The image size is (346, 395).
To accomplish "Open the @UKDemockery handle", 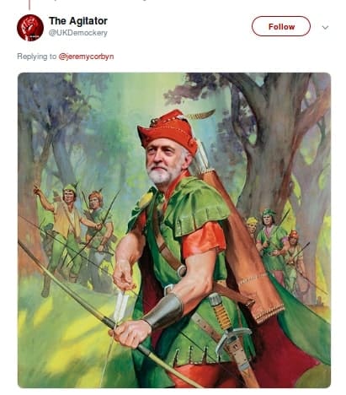I will 78,33.
